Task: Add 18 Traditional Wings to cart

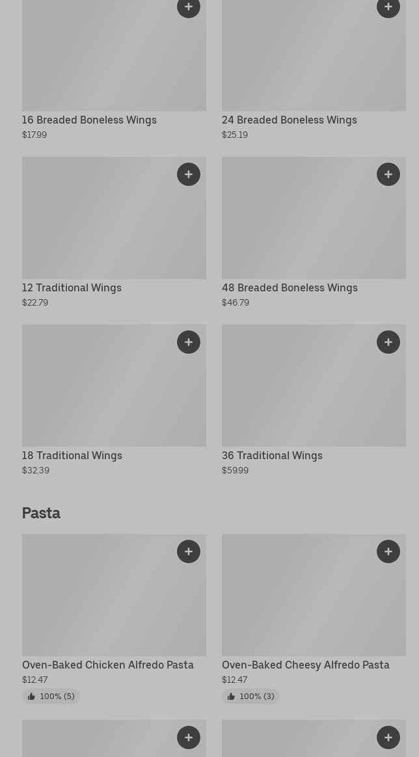Action: pos(189,342)
